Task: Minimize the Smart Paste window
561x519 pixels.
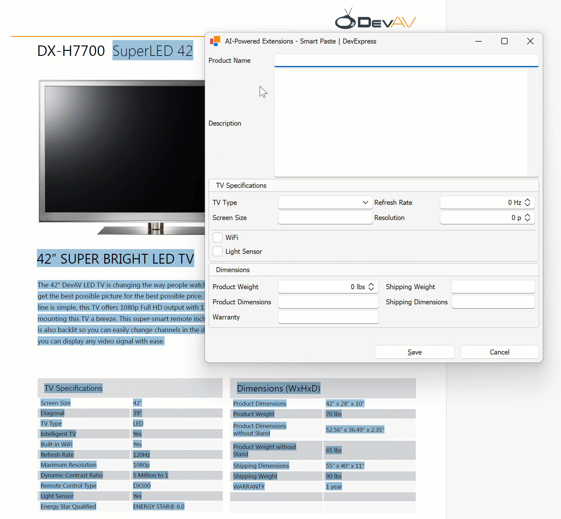Action: click(x=478, y=41)
